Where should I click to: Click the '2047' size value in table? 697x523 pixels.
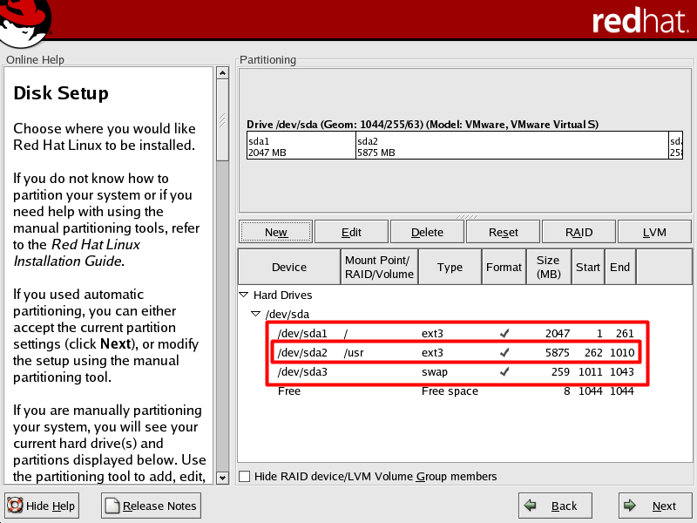point(558,333)
